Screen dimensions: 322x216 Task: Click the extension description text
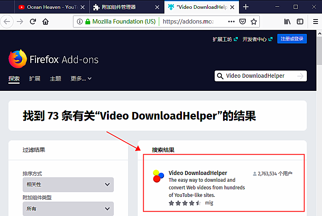pyautogui.click(x=207, y=187)
